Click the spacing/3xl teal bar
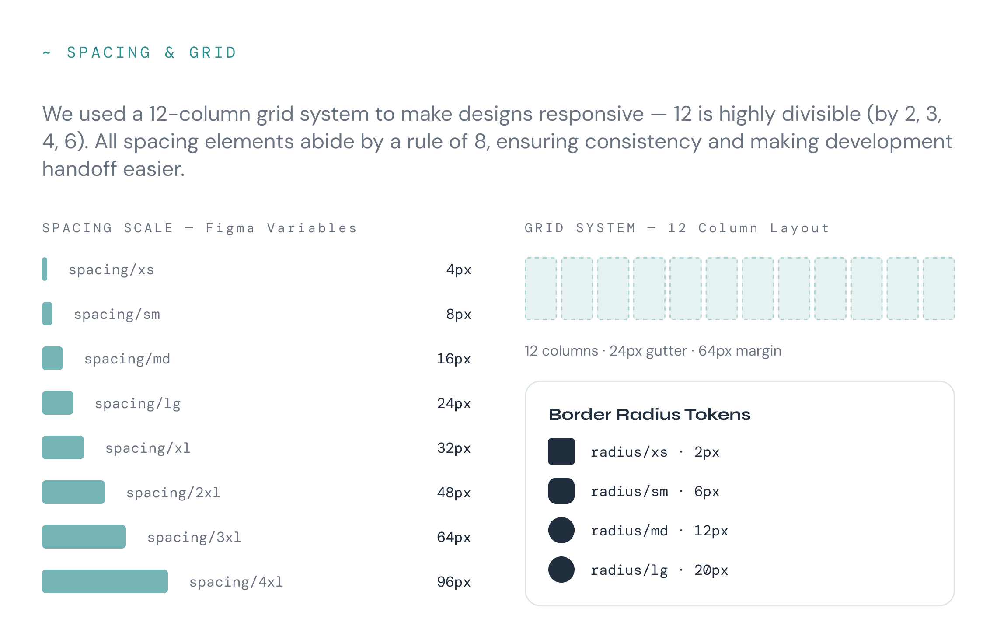The image size is (997, 643). click(84, 537)
